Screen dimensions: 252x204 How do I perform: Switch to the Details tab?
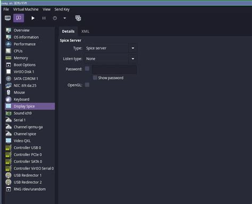coord(68,31)
